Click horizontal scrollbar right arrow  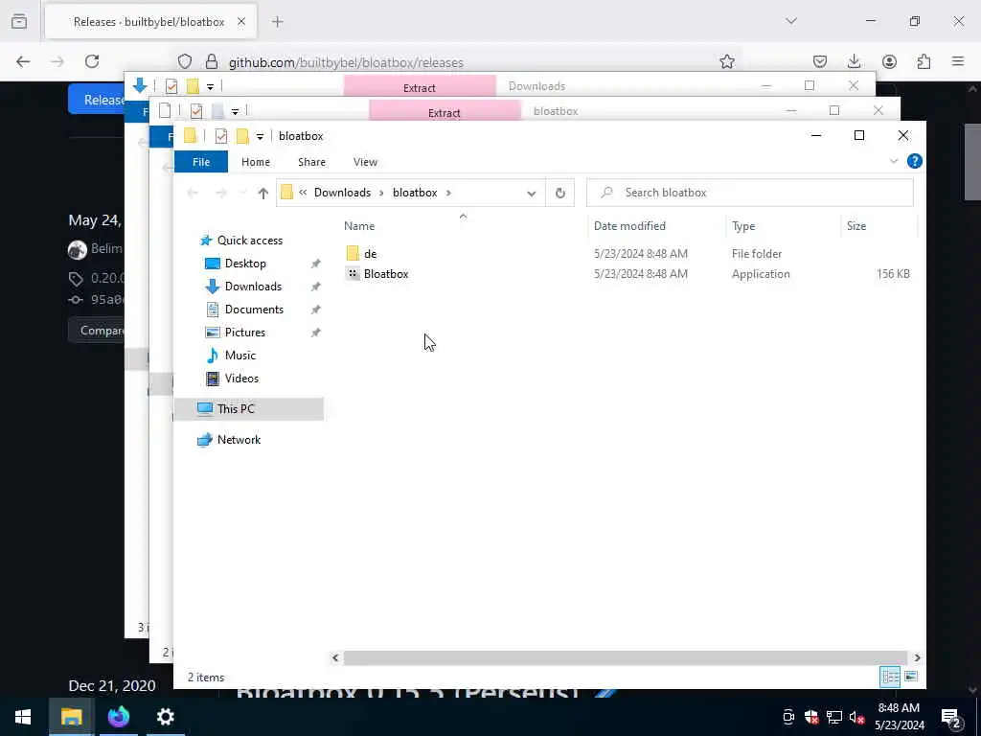click(917, 657)
